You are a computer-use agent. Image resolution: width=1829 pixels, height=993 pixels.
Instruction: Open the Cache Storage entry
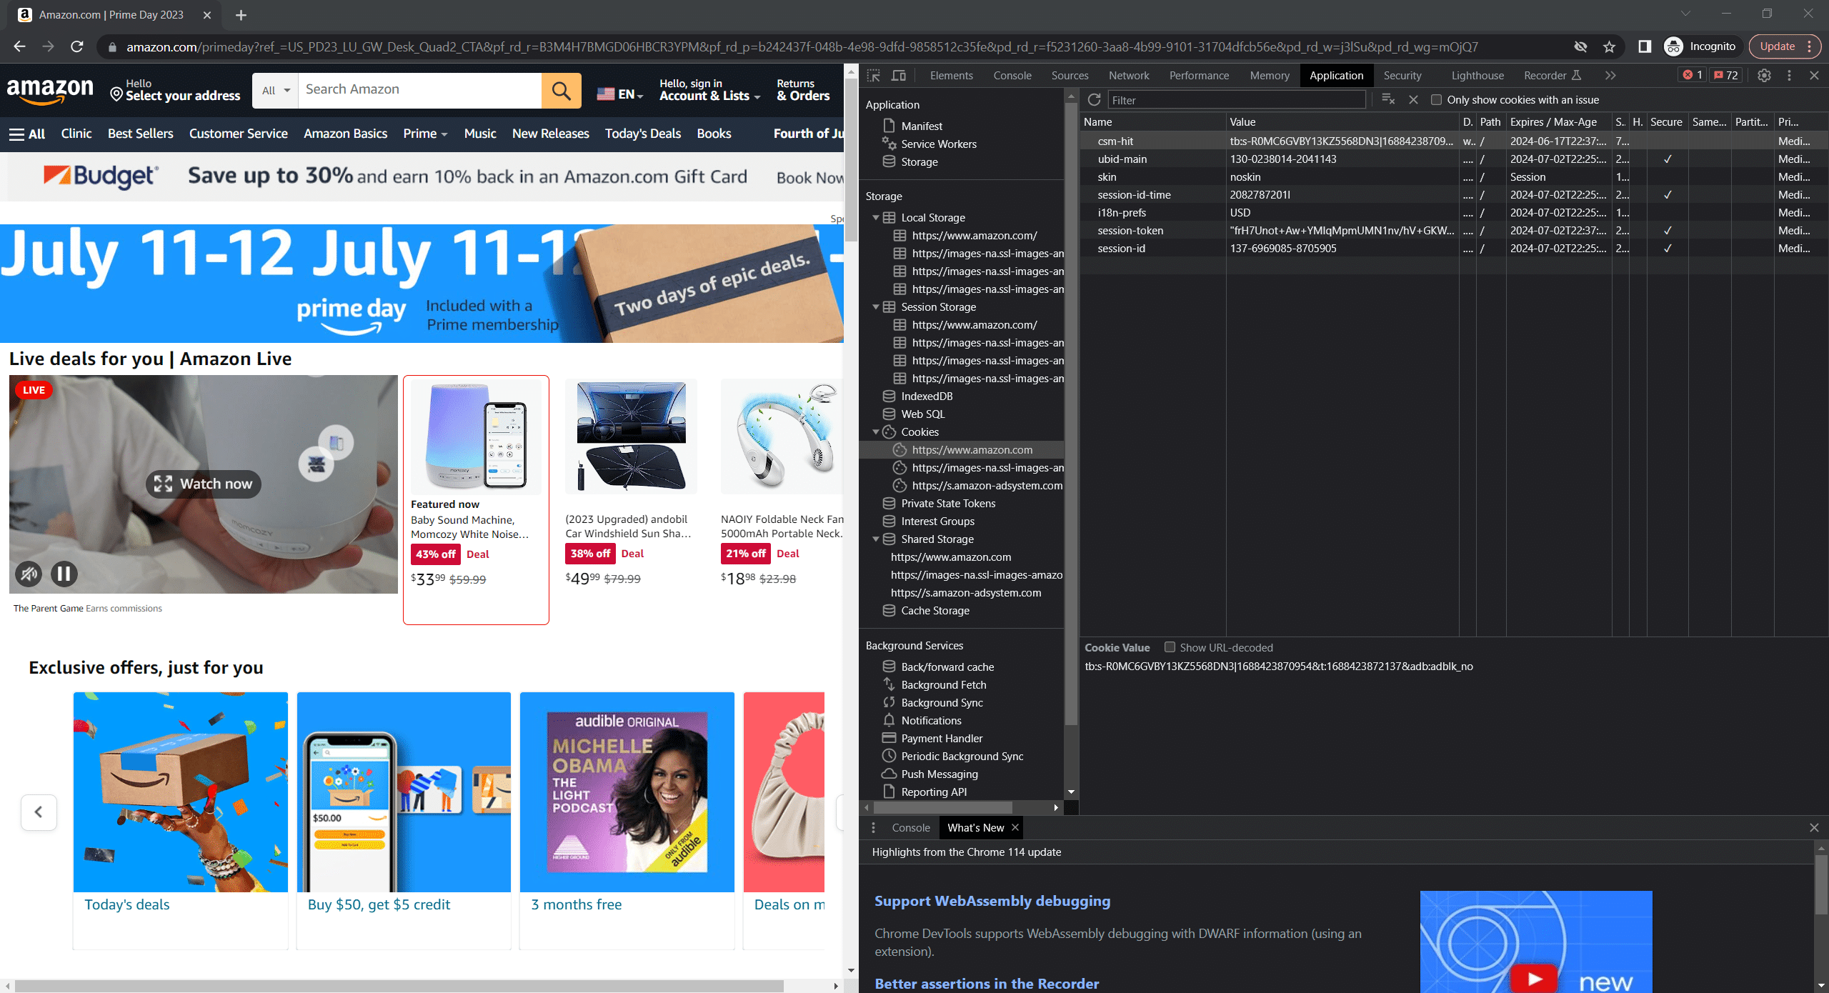click(x=935, y=610)
